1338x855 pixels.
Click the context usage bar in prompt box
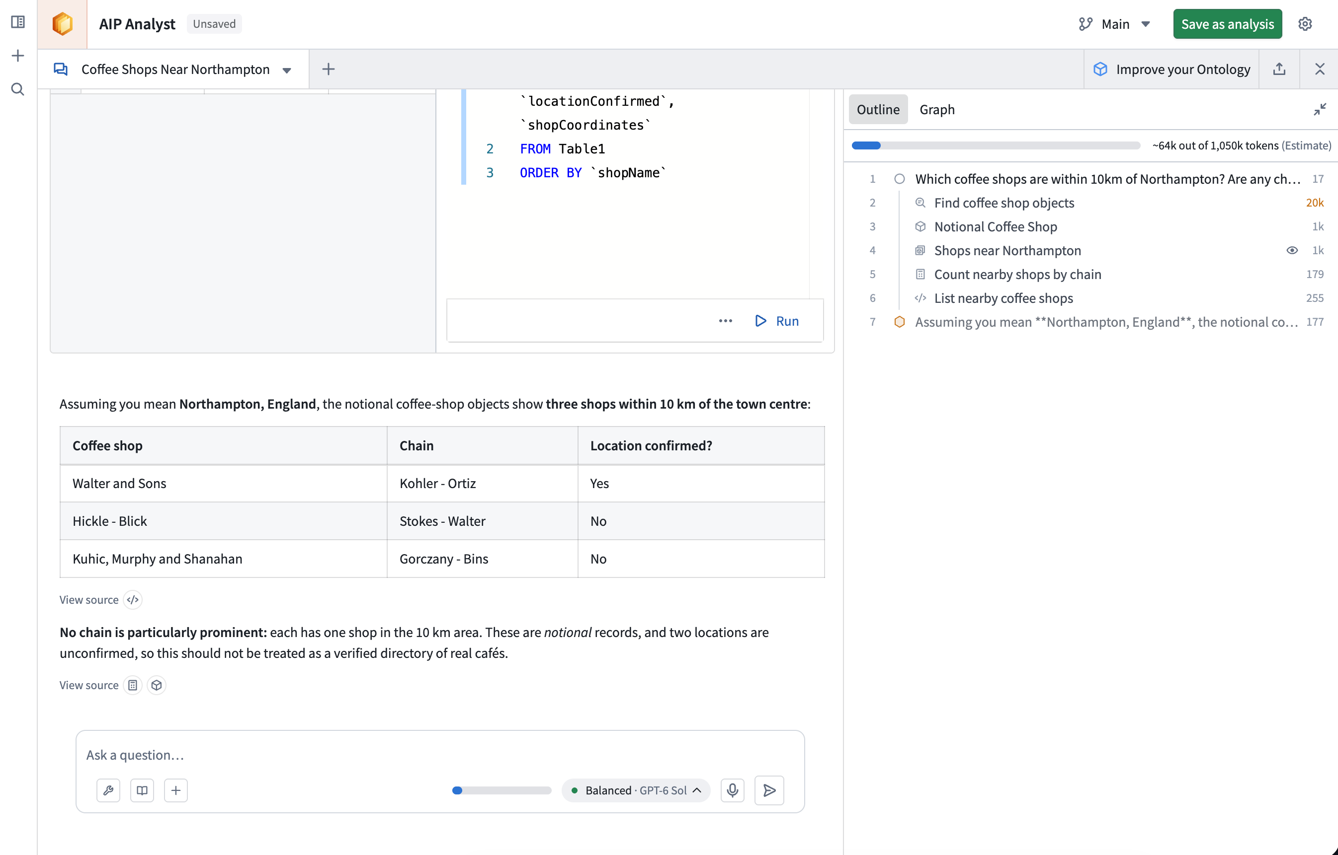pyautogui.click(x=501, y=790)
